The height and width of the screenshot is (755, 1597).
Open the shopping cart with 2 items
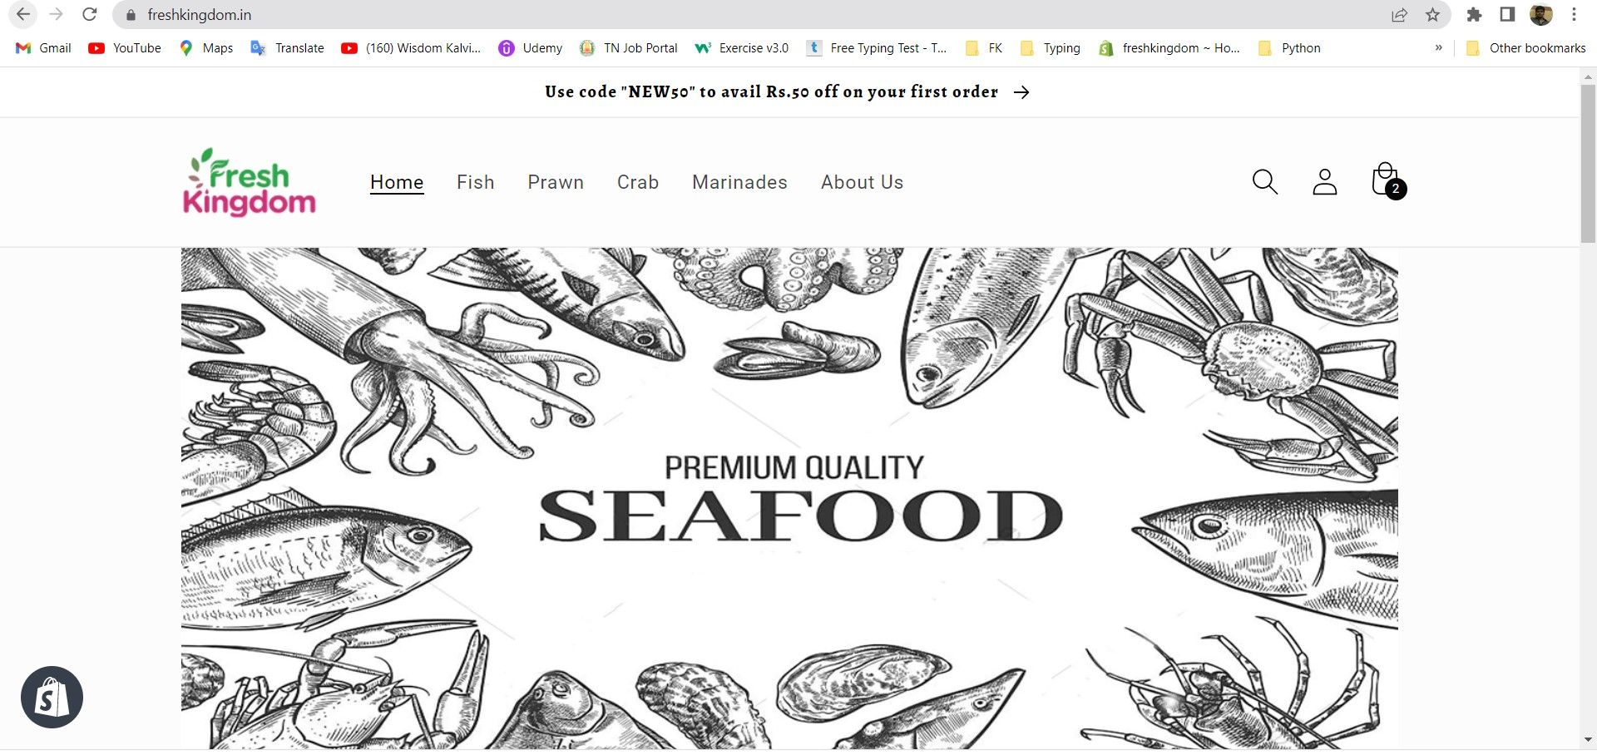click(x=1387, y=181)
